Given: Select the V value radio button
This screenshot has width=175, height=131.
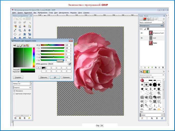Looking at the screenshot, I should 37,51.
